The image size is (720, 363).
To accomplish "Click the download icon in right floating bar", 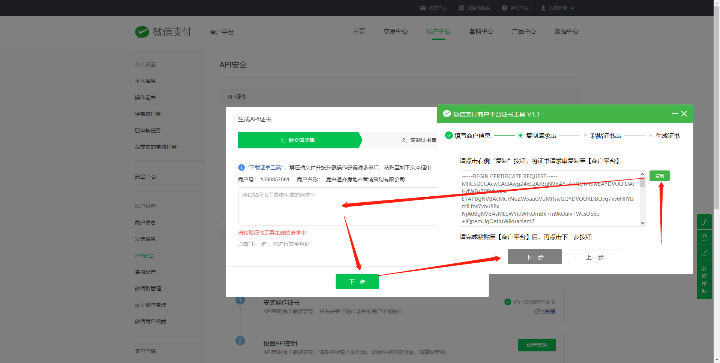I will [x=704, y=237].
